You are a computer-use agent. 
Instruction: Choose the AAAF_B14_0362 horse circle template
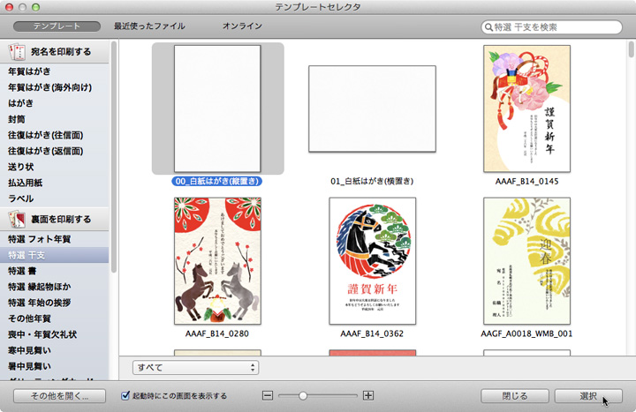tap(372, 261)
